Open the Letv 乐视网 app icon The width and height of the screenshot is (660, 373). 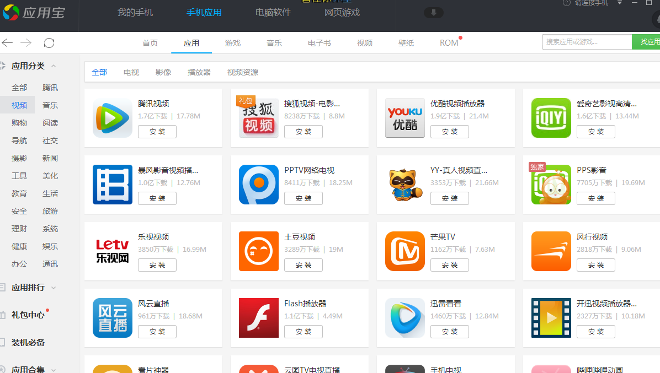click(x=113, y=251)
